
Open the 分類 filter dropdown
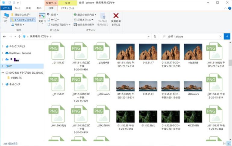click(52, 14)
